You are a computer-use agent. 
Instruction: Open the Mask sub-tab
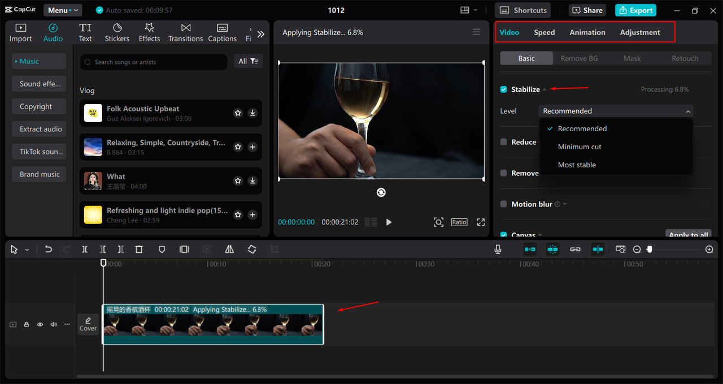(632, 58)
